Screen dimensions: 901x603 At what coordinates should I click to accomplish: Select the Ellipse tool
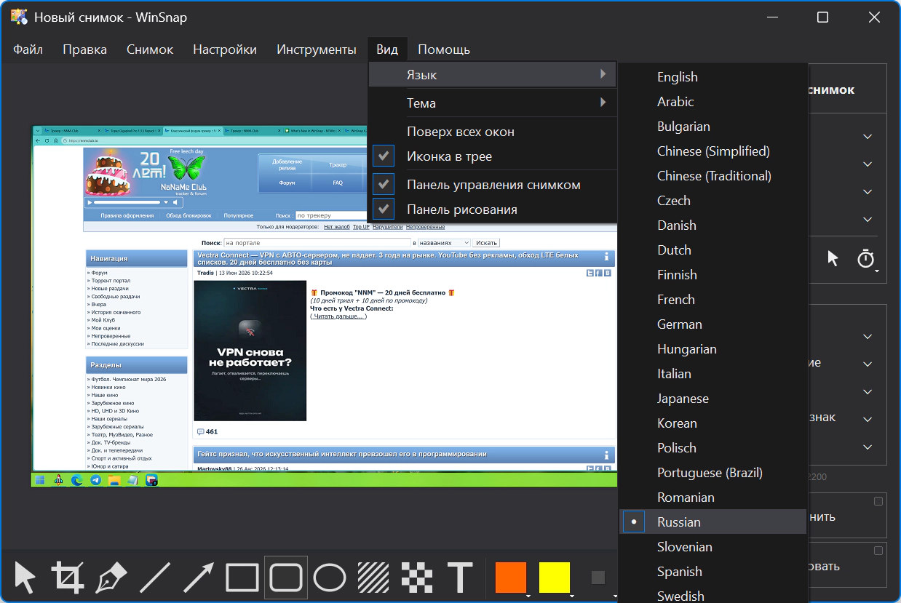(x=330, y=578)
